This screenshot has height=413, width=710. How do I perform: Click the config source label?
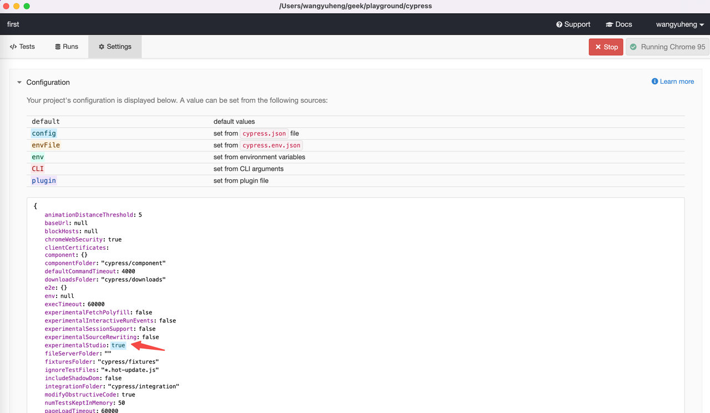click(x=44, y=133)
